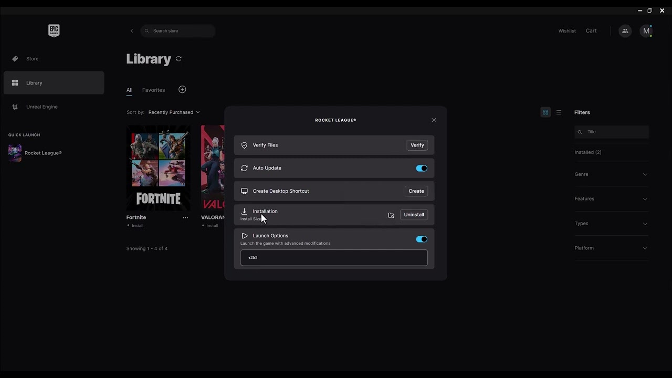The height and width of the screenshot is (378, 672).
Task: Switch to list view layout
Action: click(559, 112)
